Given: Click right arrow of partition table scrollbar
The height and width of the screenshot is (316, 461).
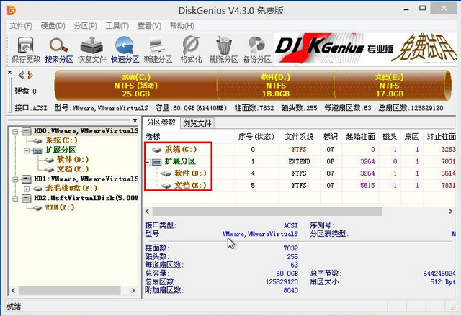Looking at the screenshot, I should tap(450, 212).
